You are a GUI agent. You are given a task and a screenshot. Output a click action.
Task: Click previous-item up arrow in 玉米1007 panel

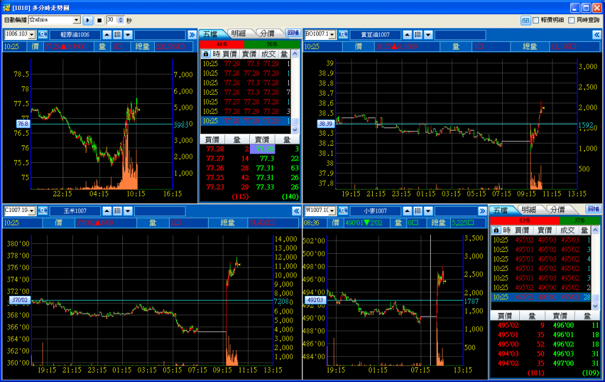(107, 211)
